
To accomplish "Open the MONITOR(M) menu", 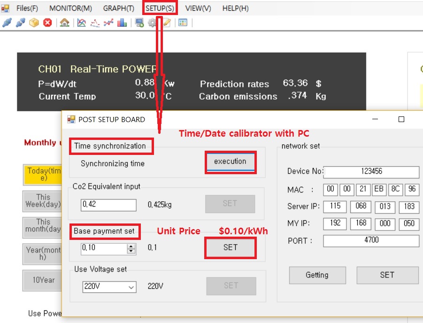I will coord(71,8).
